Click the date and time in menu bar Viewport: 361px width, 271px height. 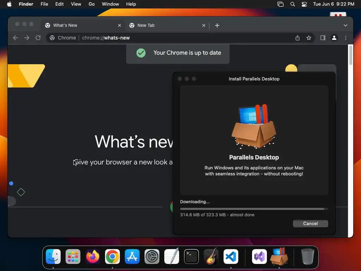point(334,4)
